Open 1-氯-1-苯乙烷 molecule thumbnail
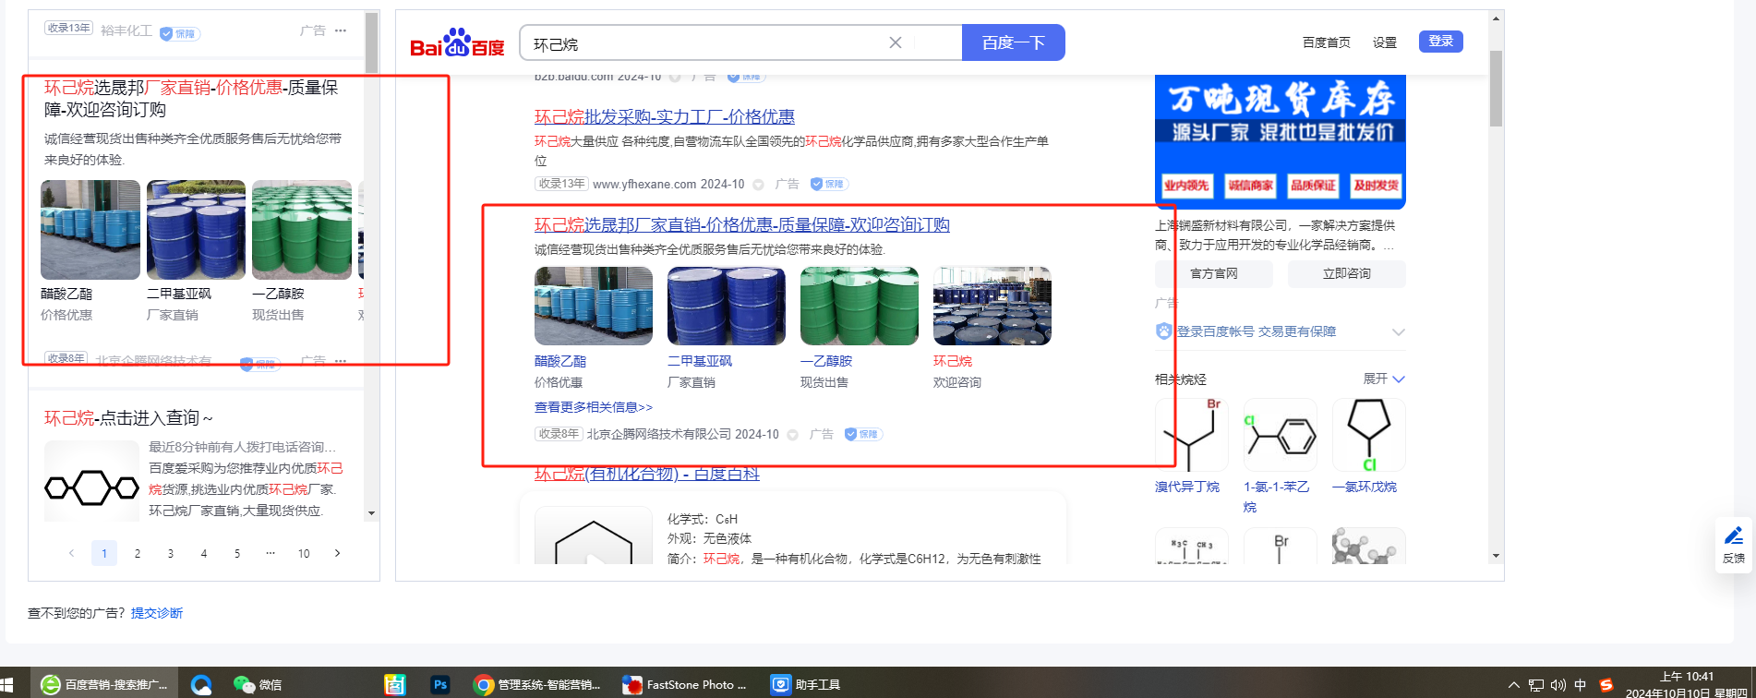This screenshot has height=698, width=1756. (x=1281, y=435)
